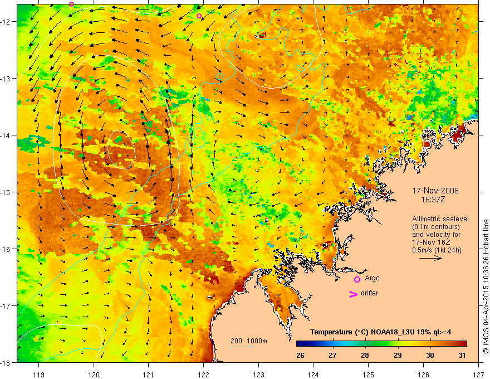This screenshot has width=490, height=379.
Task: Click the longitude axis label '123'
Action: pos(258,375)
